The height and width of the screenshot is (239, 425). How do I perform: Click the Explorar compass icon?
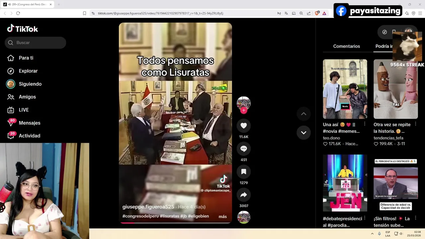coord(11,71)
